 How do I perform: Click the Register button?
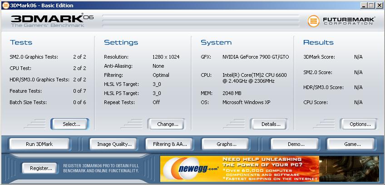pyautogui.click(x=40, y=168)
